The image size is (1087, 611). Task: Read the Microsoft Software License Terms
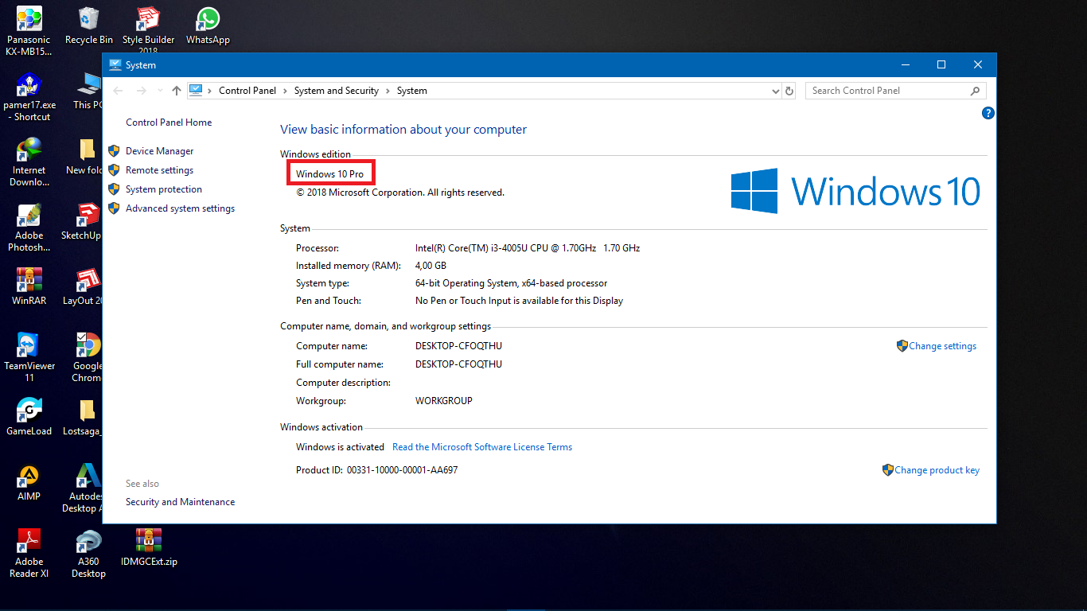coord(481,446)
